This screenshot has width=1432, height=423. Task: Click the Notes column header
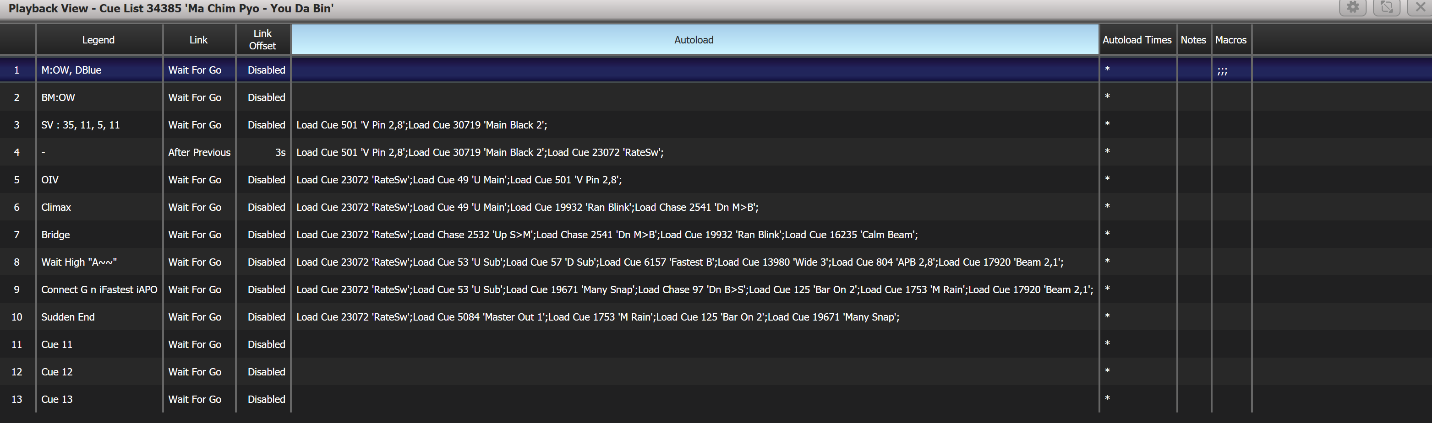[1193, 39]
